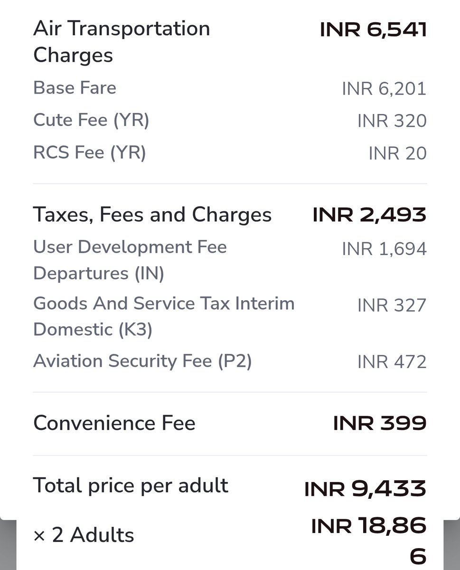Viewport: 460px width, 570px height.
Task: Click the INR 1,694 development fee amount
Action: pyautogui.click(x=384, y=249)
